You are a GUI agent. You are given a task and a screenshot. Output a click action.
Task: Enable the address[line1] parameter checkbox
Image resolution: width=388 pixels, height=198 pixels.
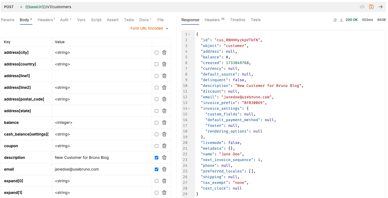156,76
